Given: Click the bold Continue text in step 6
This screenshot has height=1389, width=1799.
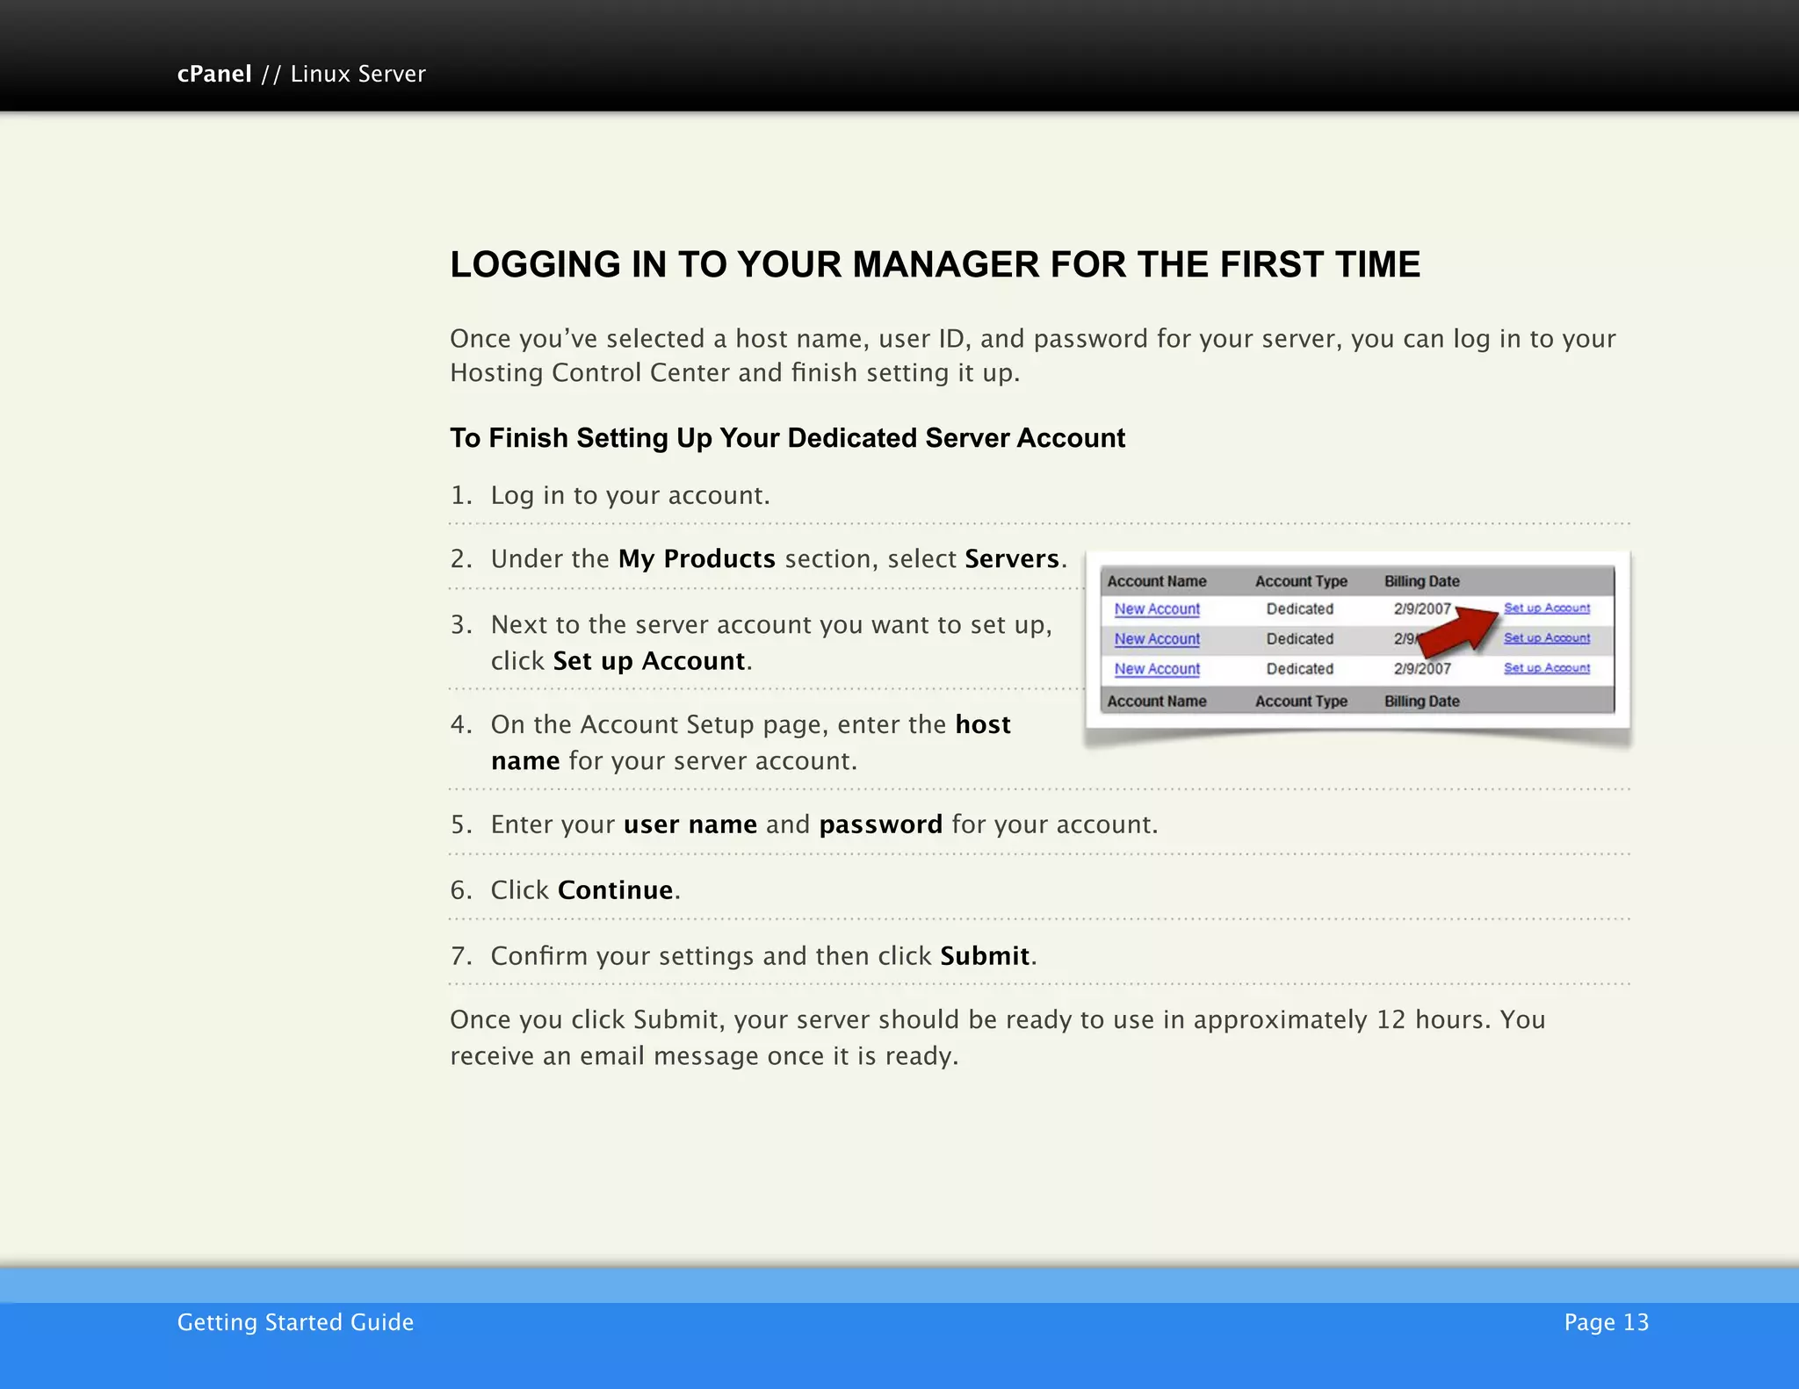Looking at the screenshot, I should tap(616, 889).
